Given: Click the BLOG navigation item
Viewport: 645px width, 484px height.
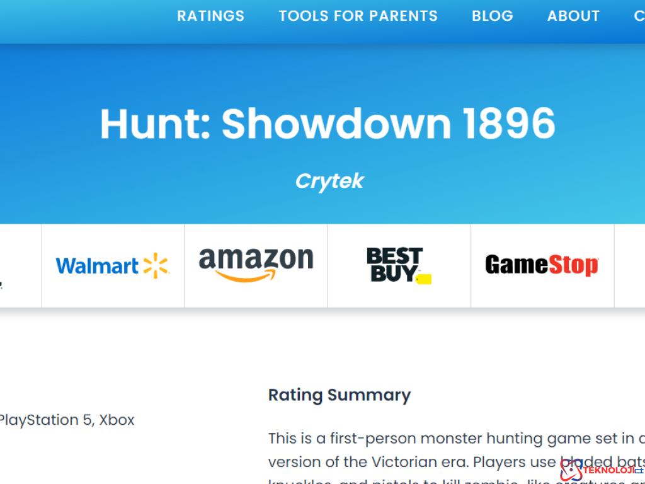Looking at the screenshot, I should [492, 16].
